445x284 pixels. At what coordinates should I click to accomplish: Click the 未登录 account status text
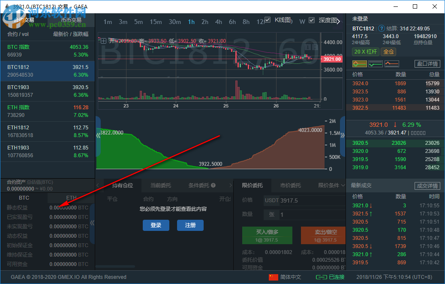click(360, 19)
